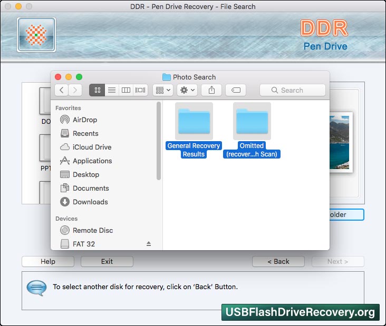Open Recents in the sidebar
The height and width of the screenshot is (326, 386).
pyautogui.click(x=85, y=133)
